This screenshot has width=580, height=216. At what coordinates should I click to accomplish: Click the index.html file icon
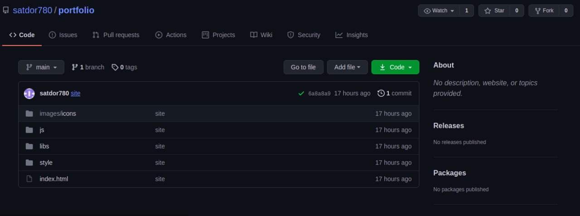[29, 178]
